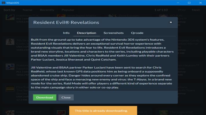206x115 pixels.
Task: Open the Screenshots tab
Action: (113, 33)
